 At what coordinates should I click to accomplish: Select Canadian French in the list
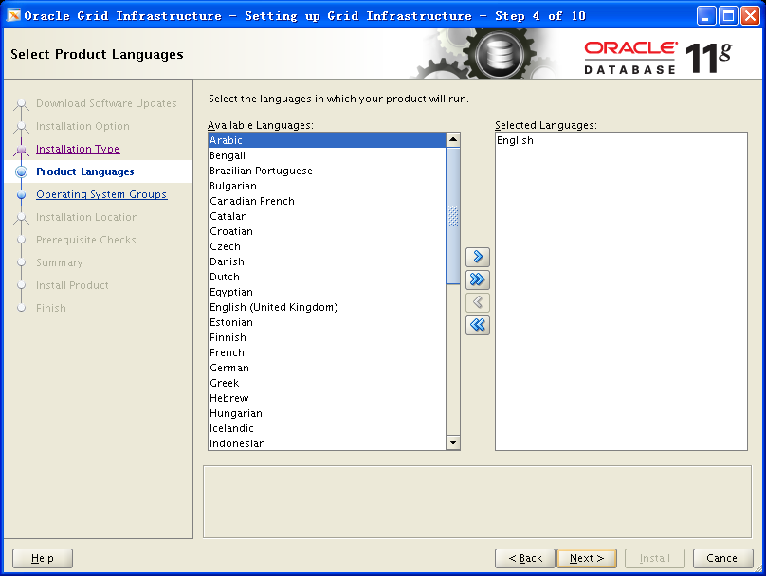tap(327, 201)
